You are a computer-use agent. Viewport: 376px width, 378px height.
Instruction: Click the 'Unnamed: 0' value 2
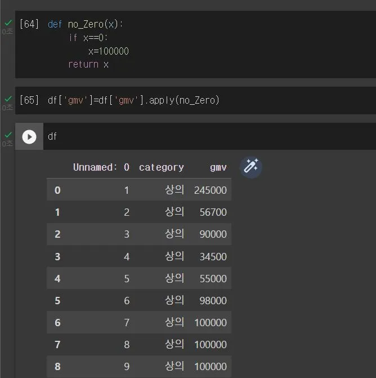pyautogui.click(x=127, y=212)
